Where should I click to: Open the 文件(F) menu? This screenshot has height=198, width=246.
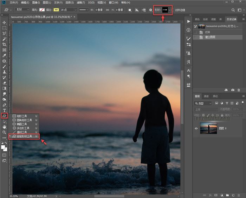(14, 3)
